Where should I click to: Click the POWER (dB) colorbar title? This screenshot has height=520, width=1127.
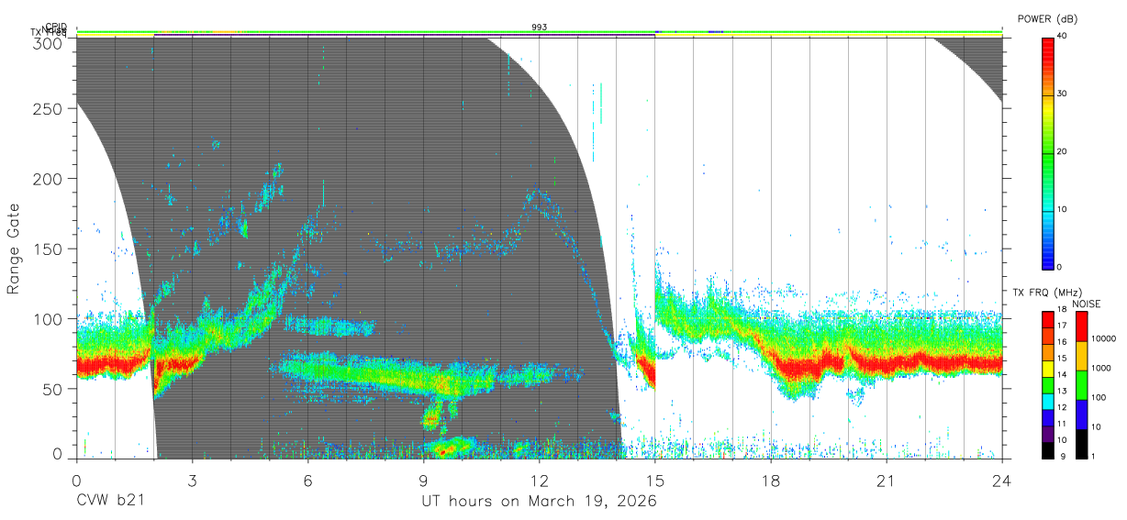tap(1049, 19)
